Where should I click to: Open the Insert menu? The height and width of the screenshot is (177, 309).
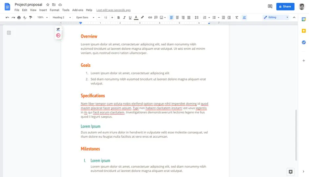pos(43,10)
